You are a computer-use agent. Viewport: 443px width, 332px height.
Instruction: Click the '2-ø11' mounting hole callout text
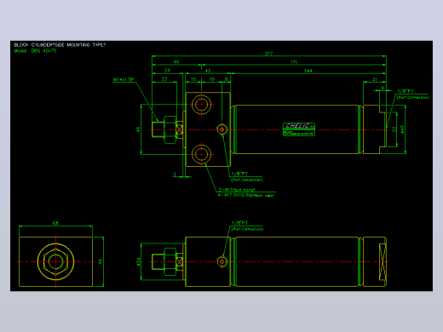coord(237,190)
